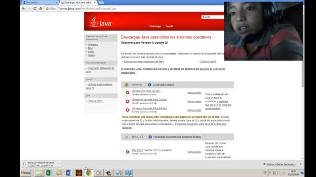
Task: Open File Explorer from the taskbar
Action: pos(39,173)
